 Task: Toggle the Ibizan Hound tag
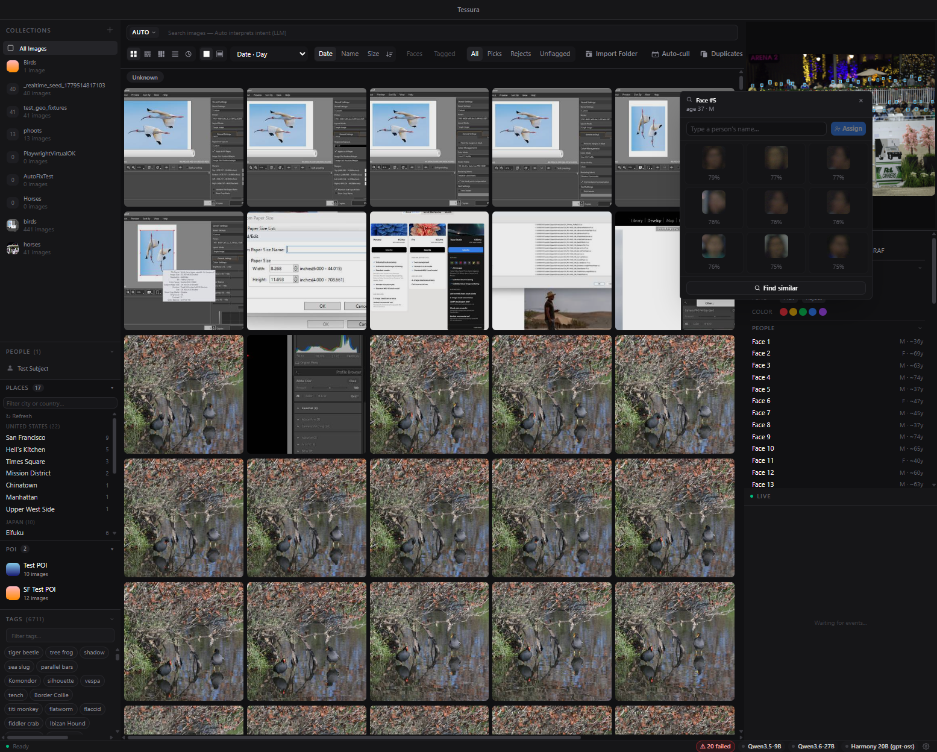point(67,724)
